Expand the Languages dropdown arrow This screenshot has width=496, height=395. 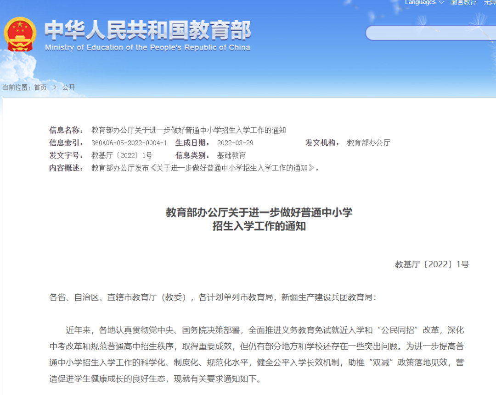[x=441, y=3]
